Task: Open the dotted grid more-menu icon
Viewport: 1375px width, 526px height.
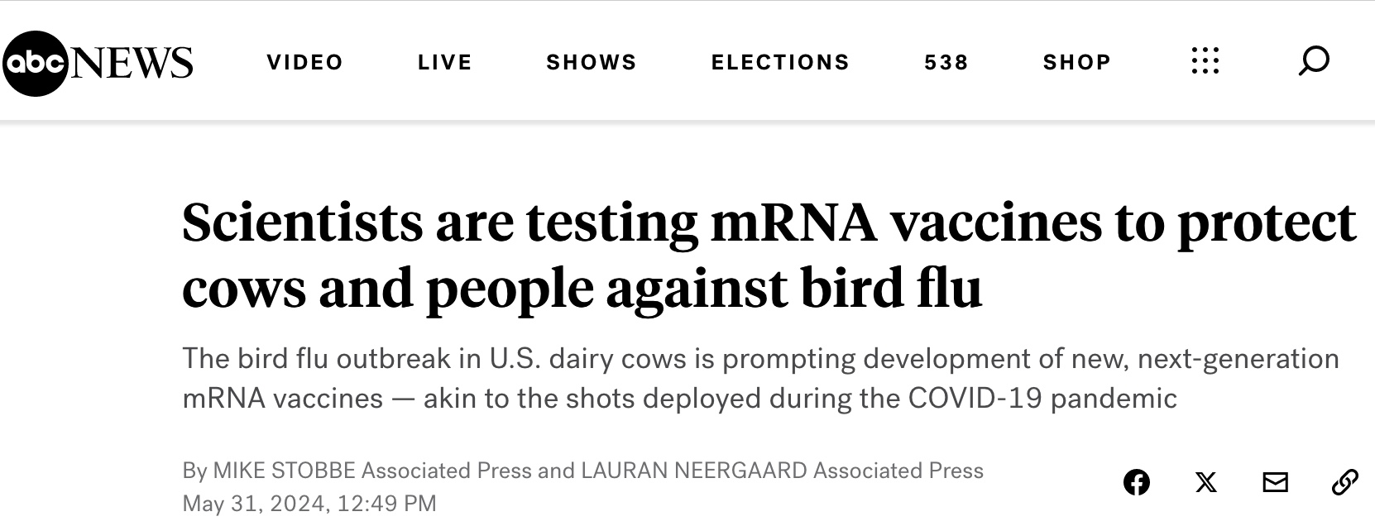Action: [x=1205, y=61]
